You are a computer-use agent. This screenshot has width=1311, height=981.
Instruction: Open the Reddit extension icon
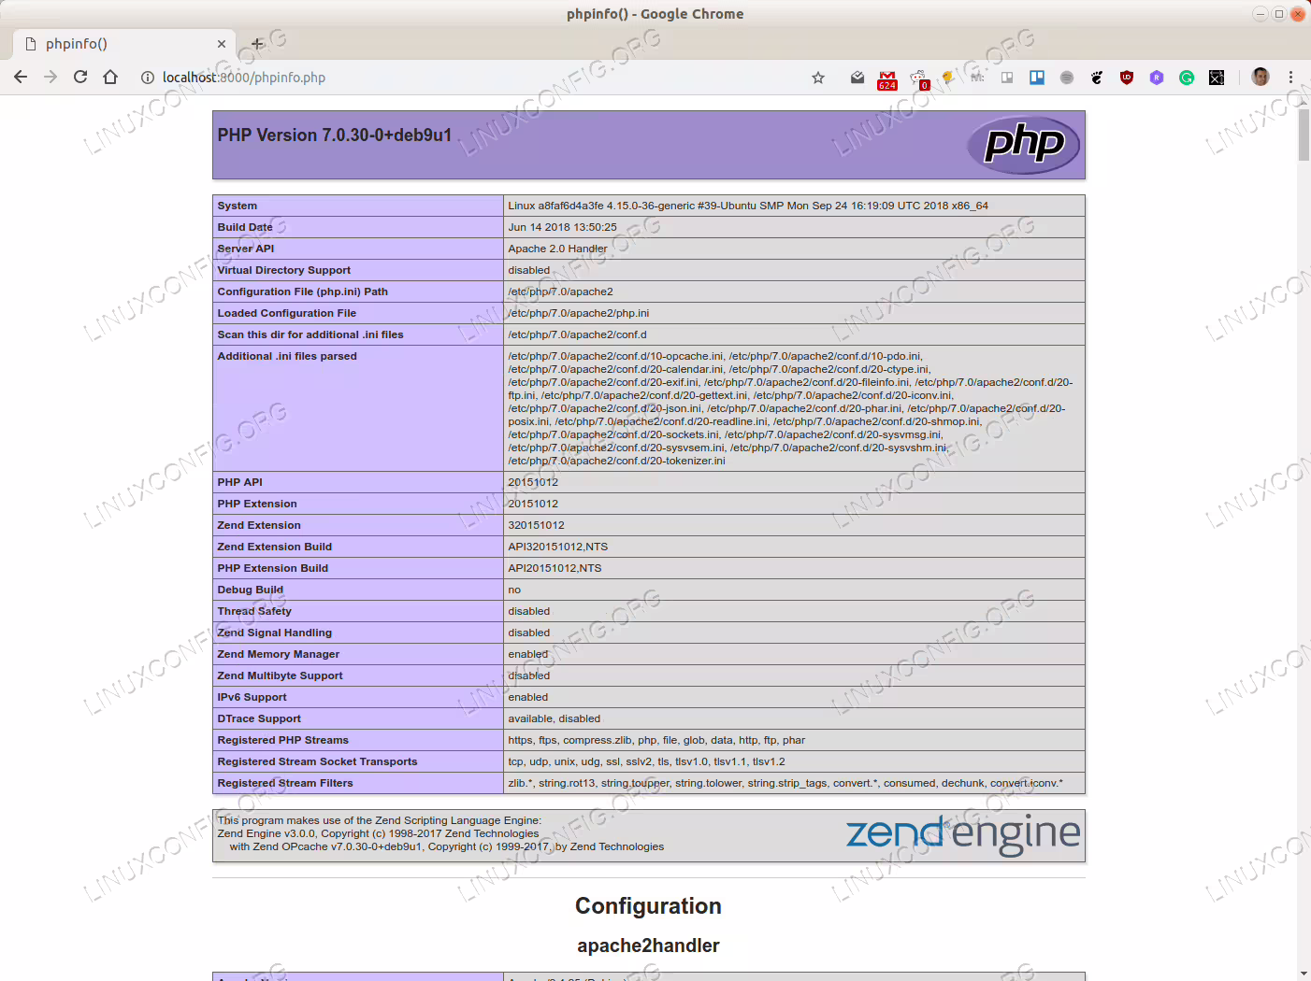[x=918, y=78]
